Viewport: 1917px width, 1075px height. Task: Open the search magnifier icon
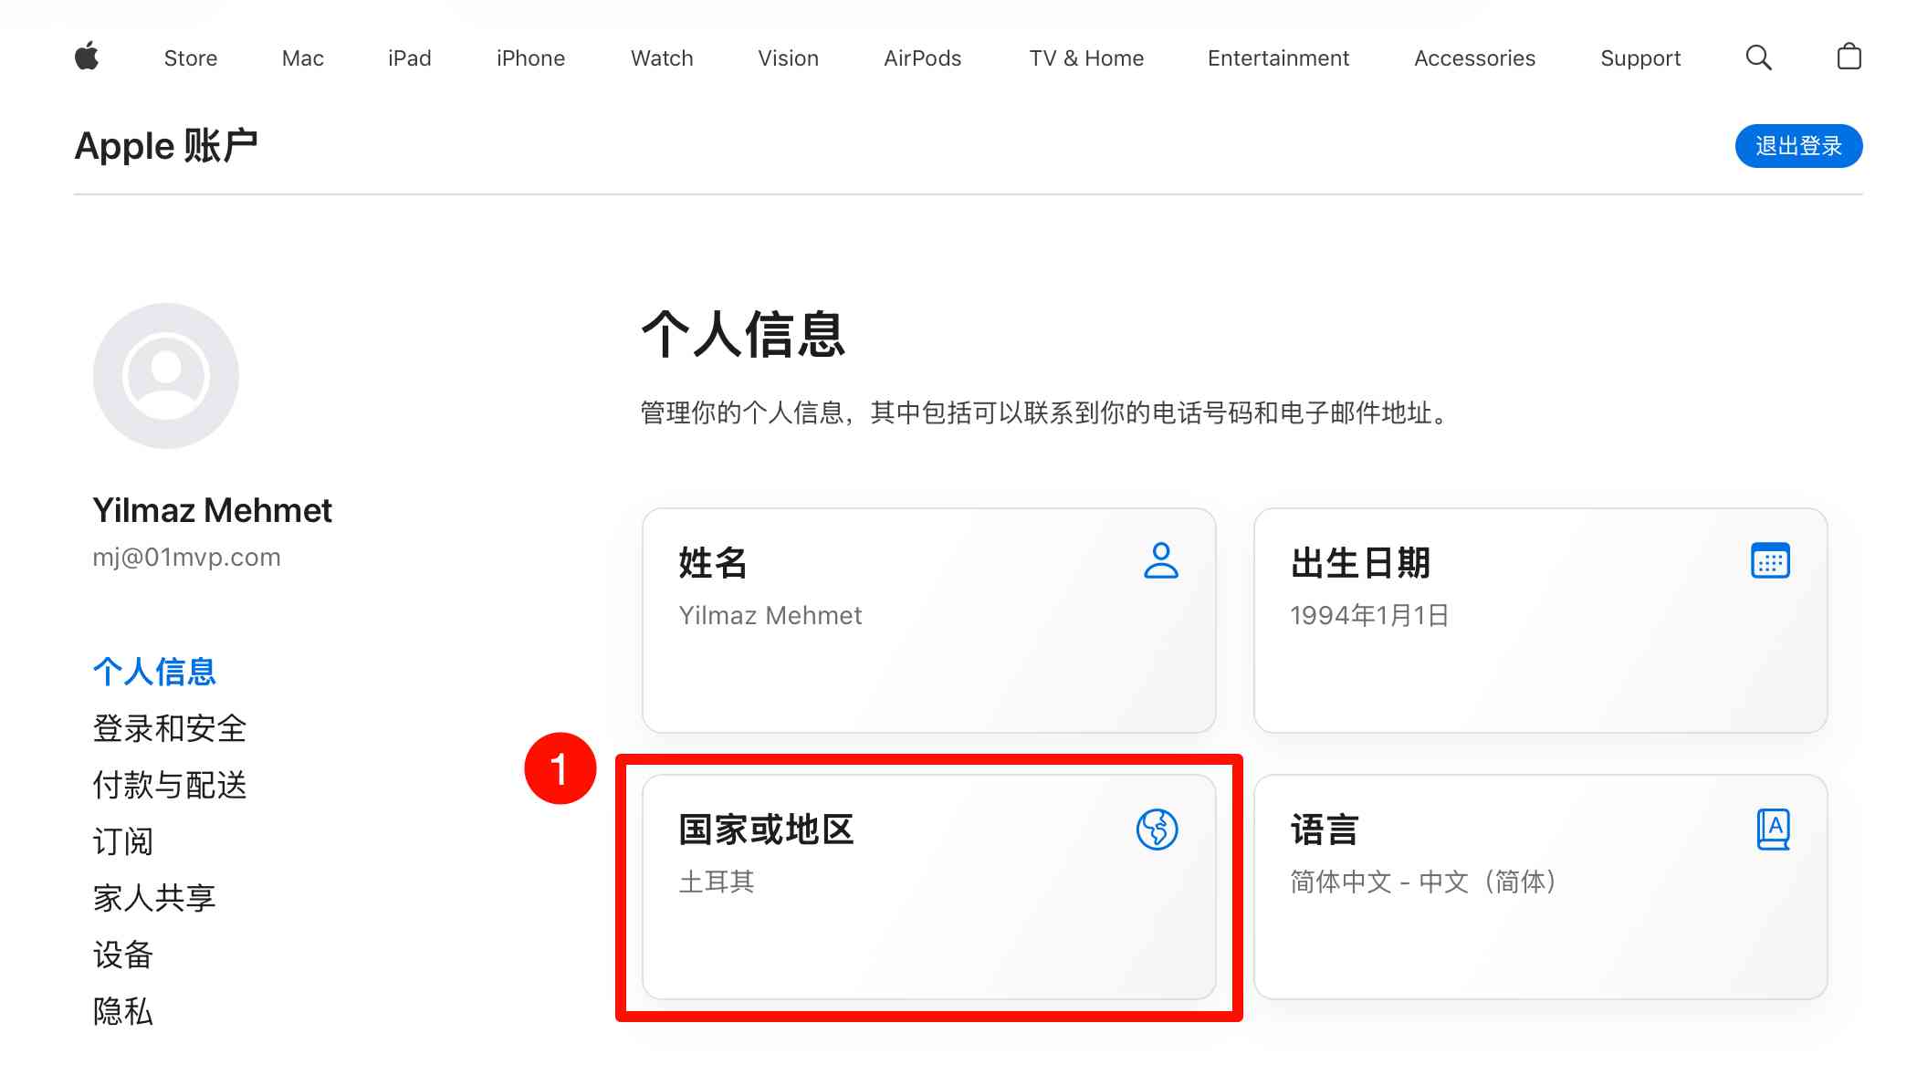[x=1758, y=57]
